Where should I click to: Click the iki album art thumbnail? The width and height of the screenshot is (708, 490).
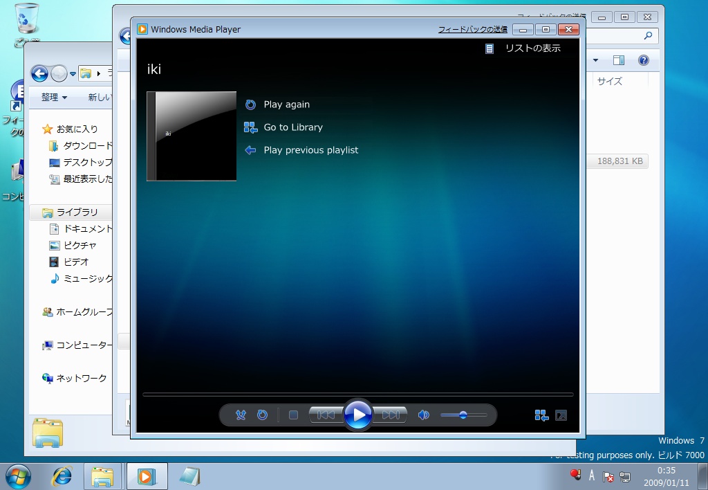tap(192, 136)
